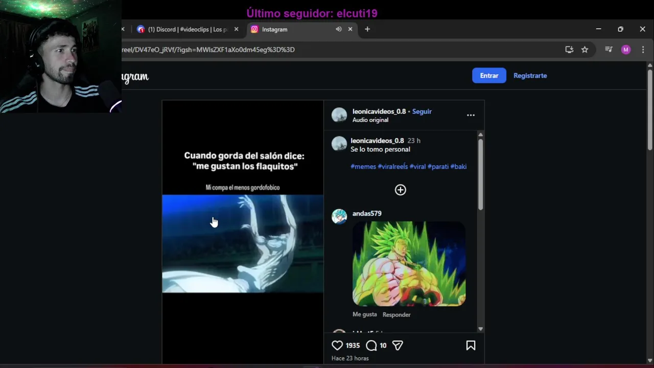Click comments scroll up arrow
The height and width of the screenshot is (368, 654).
[480, 134]
